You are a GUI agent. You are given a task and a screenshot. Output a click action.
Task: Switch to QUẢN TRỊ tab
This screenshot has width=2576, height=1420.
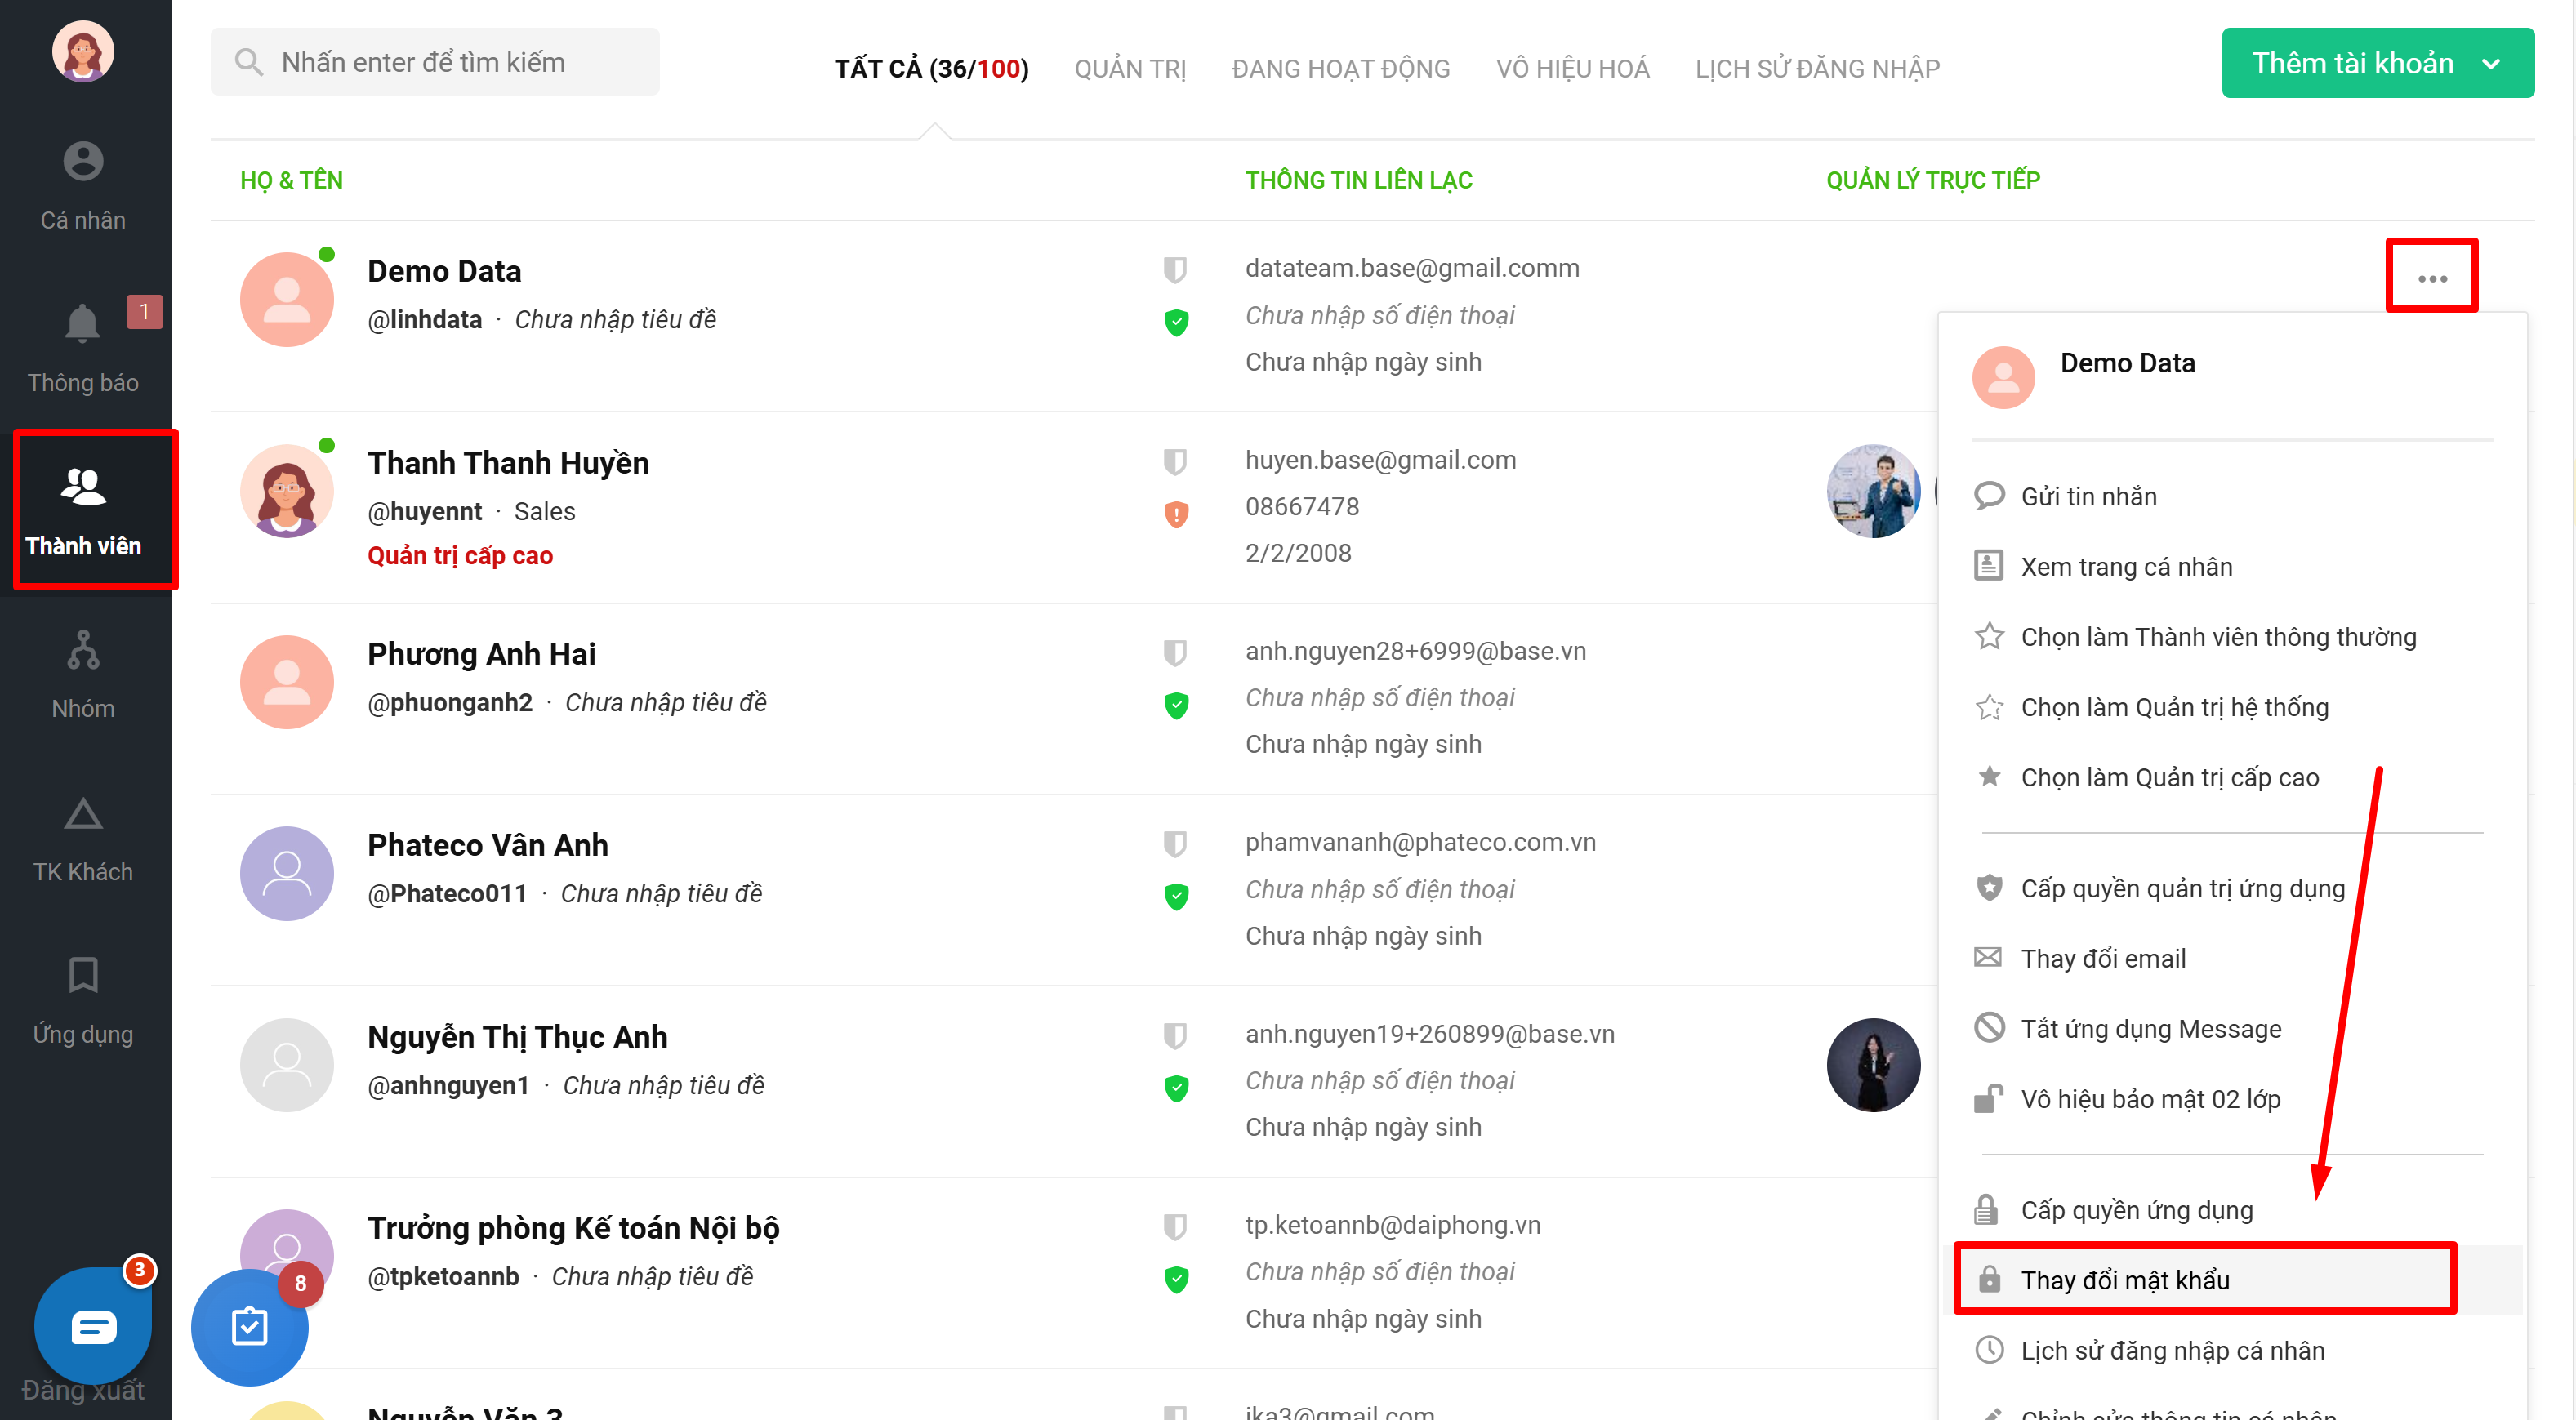[x=1130, y=68]
